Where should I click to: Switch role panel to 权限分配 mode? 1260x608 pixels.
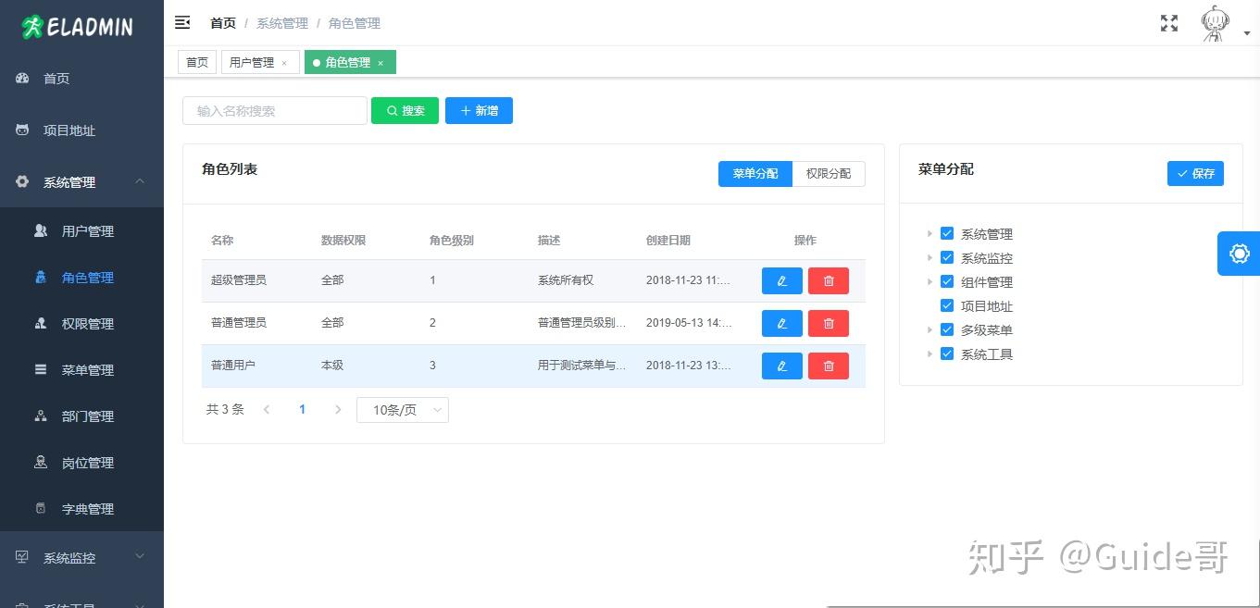point(828,174)
